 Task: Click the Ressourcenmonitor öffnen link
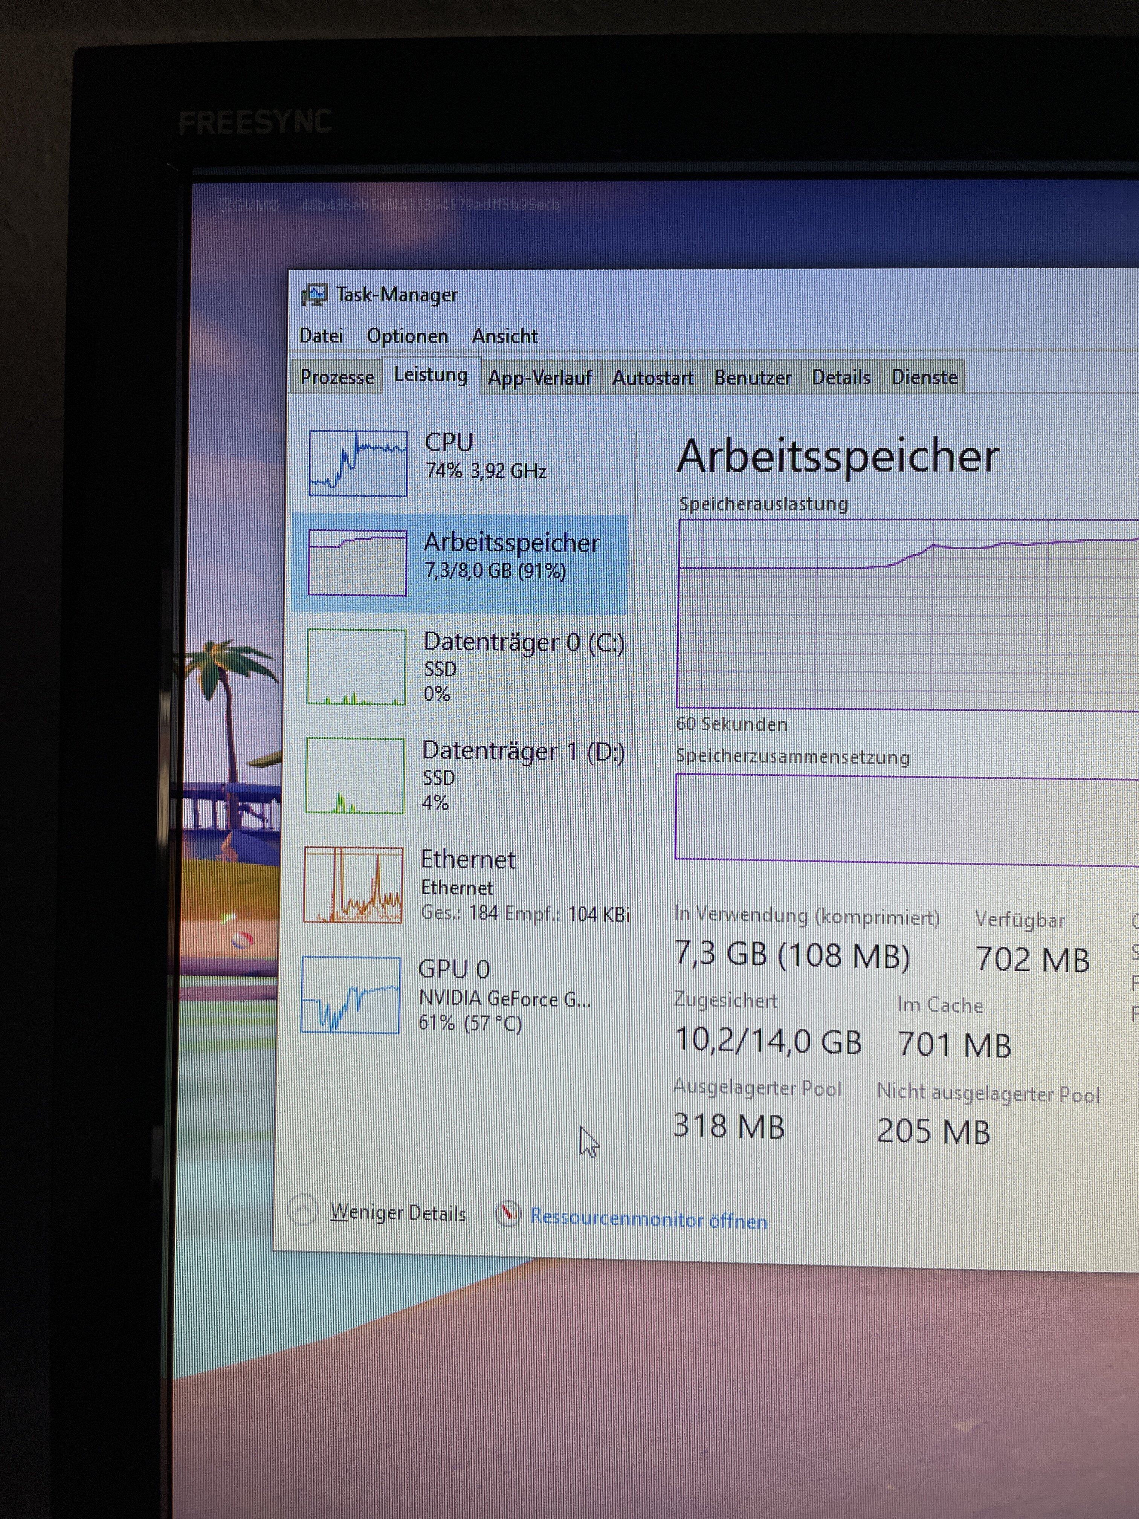[x=648, y=1219]
